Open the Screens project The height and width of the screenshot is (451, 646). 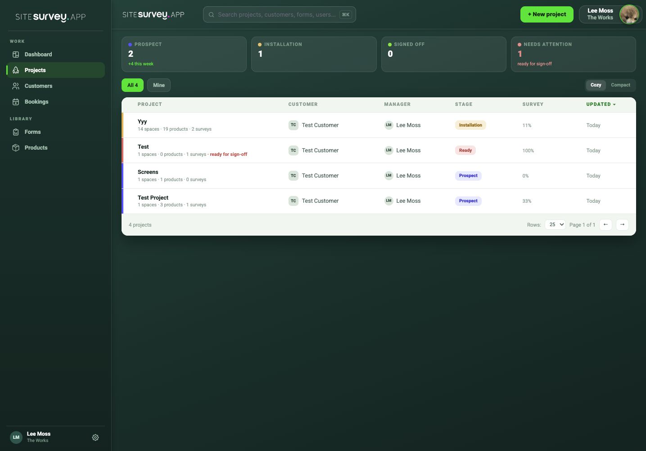tap(148, 172)
